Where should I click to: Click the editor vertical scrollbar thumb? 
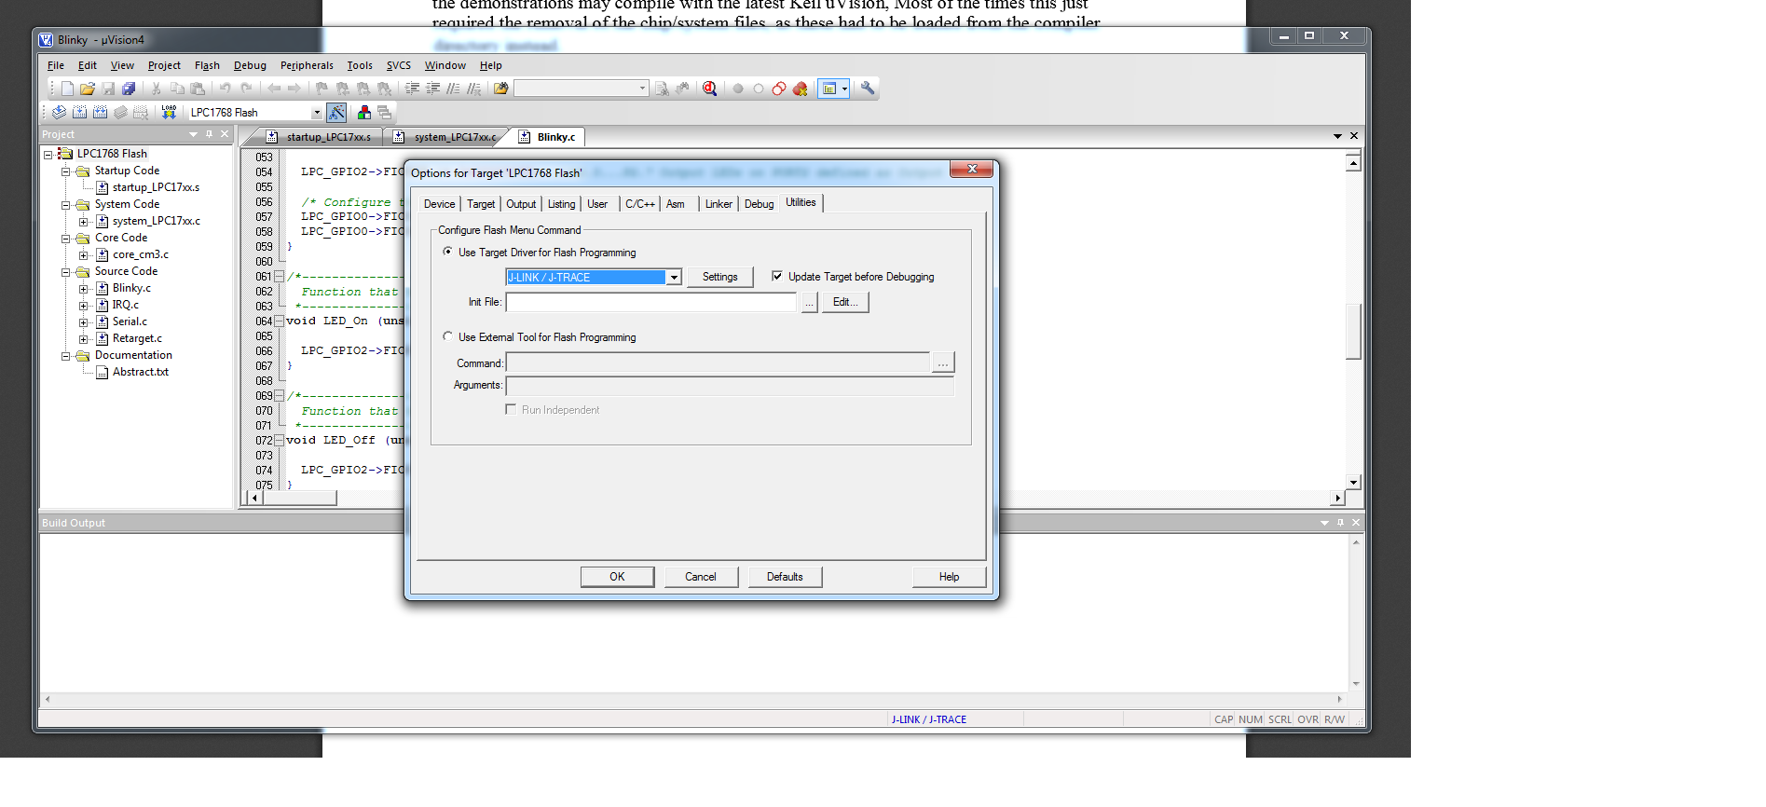tap(1353, 331)
